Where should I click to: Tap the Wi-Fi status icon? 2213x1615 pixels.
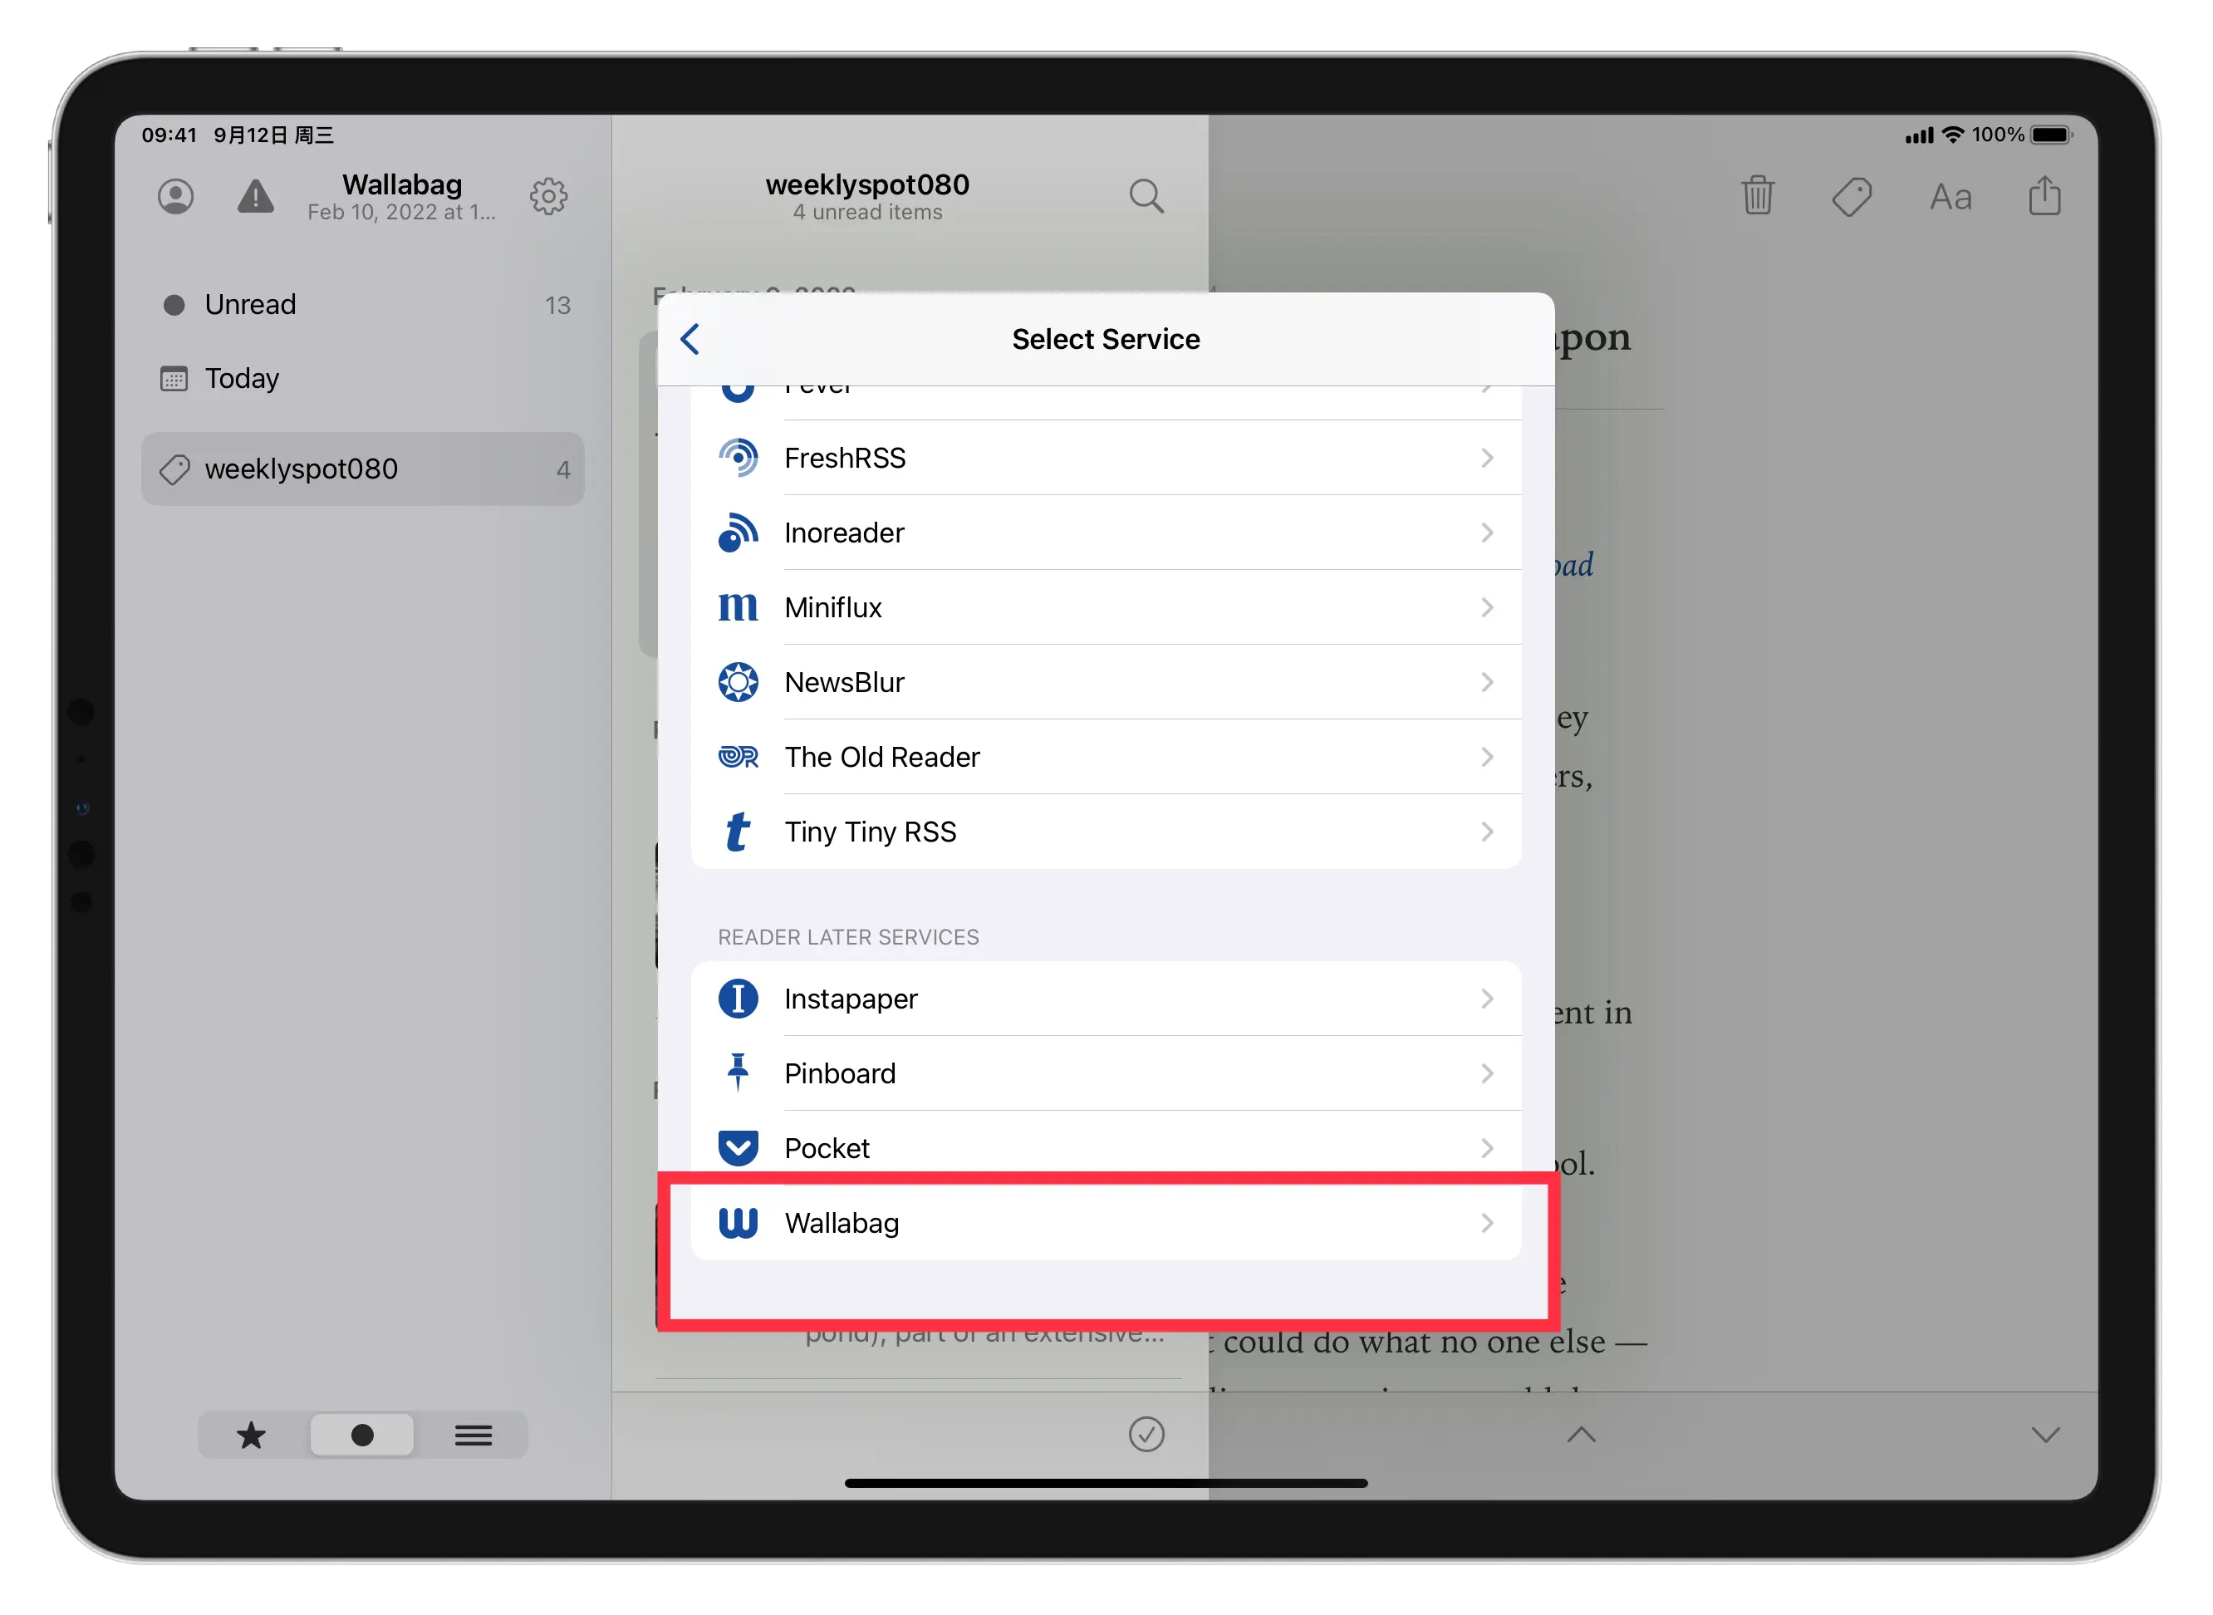[x=1952, y=135]
